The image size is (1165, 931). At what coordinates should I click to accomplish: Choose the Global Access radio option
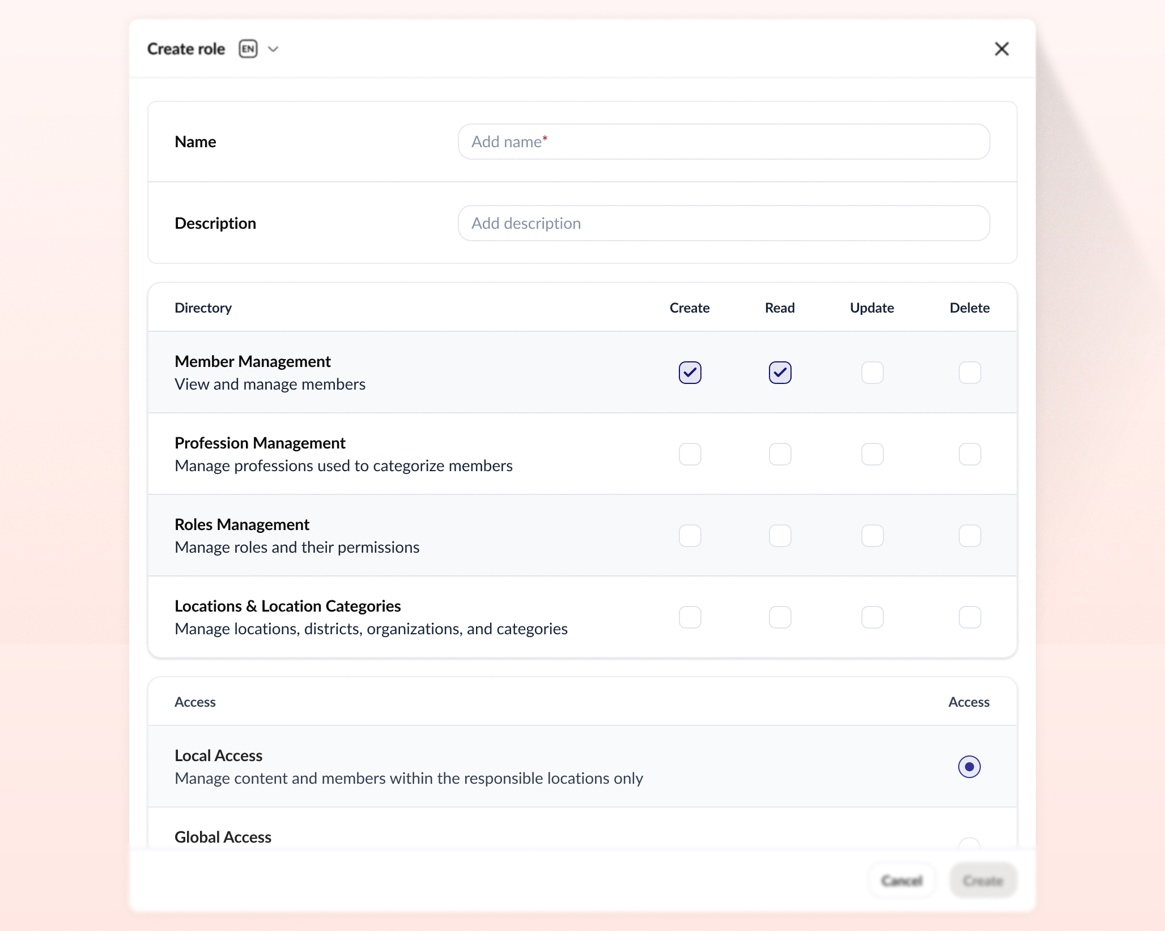tap(969, 844)
